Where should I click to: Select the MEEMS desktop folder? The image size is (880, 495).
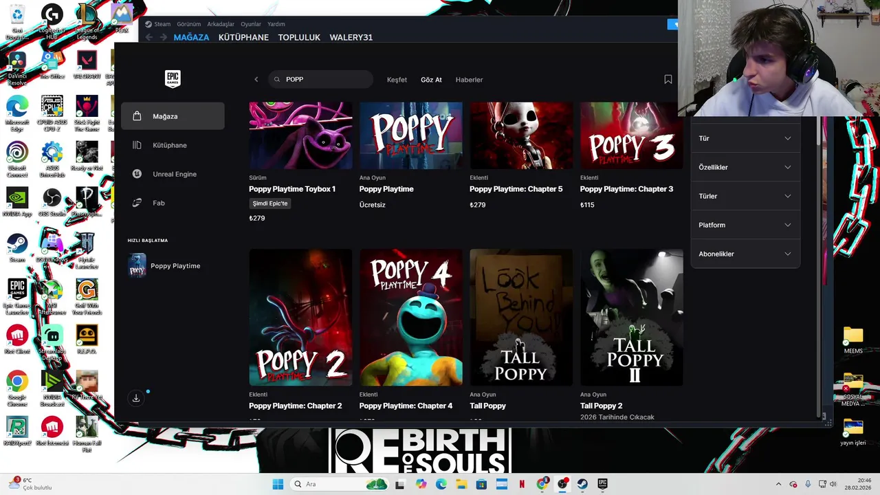tap(853, 340)
